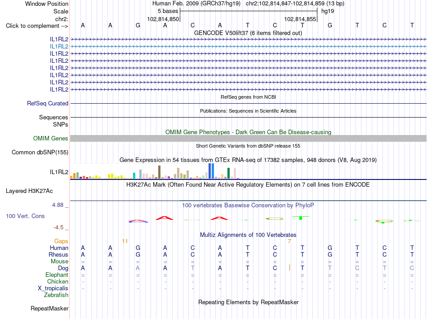Open the 100 Vert. Cons track label
427x319 pixels.
25,216
